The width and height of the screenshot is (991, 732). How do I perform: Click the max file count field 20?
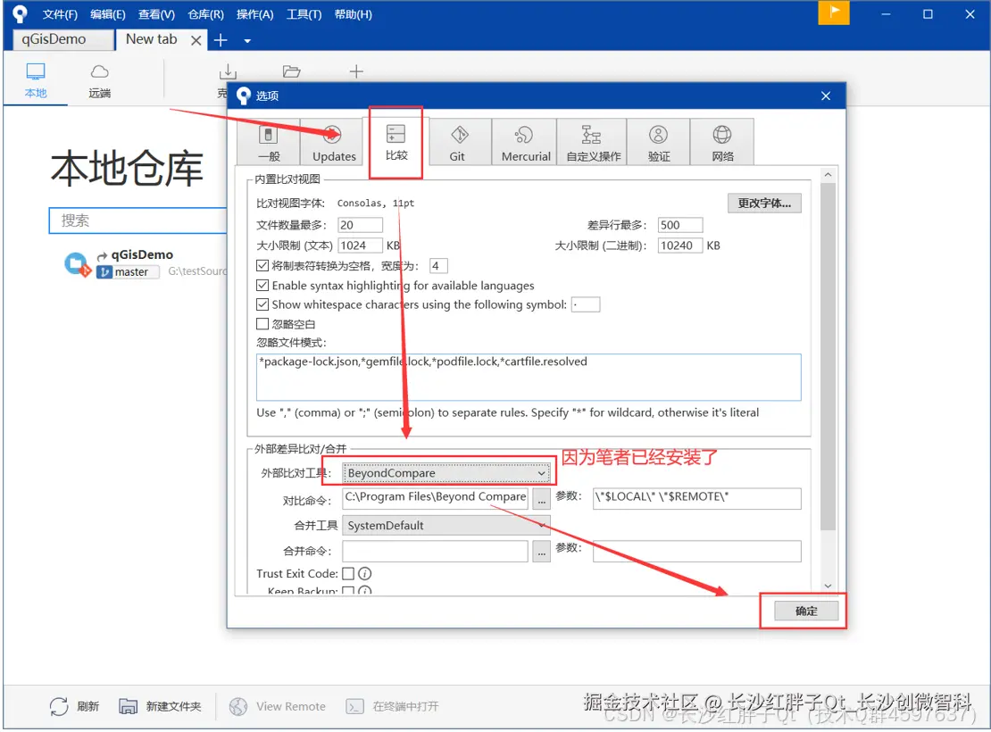coord(361,225)
